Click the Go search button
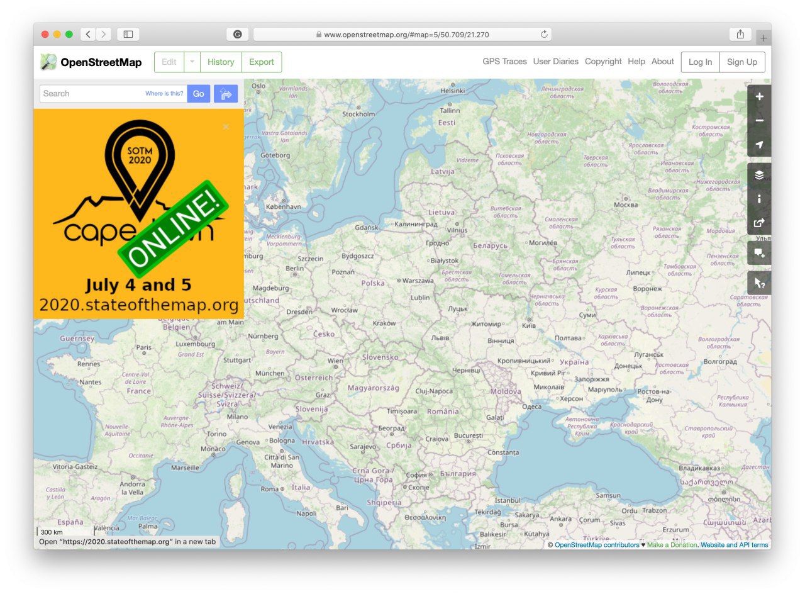 (199, 94)
